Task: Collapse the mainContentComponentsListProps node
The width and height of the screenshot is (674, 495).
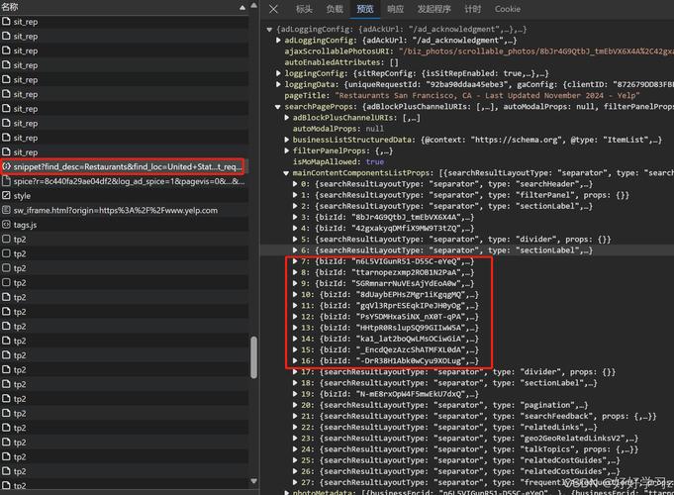Action: click(x=286, y=173)
